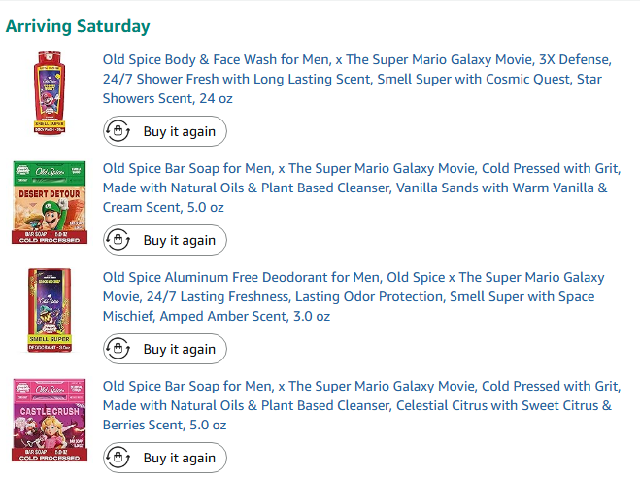View the Smell Super deodorant stick image

coord(50,310)
